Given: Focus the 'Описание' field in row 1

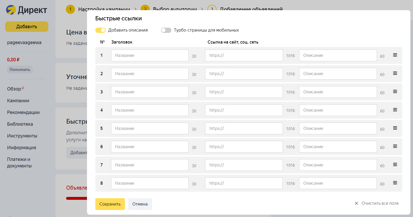Looking at the screenshot, I should (338, 55).
